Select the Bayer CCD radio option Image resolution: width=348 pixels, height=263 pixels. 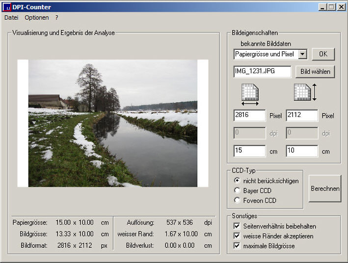click(237, 191)
